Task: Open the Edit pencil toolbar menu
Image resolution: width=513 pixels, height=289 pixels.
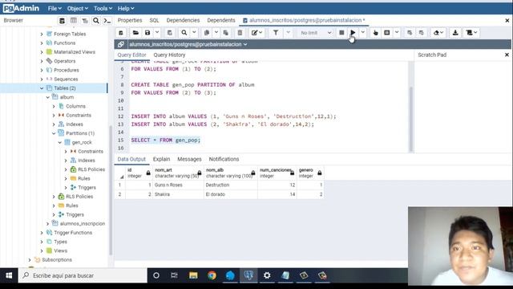Action: pos(256,33)
